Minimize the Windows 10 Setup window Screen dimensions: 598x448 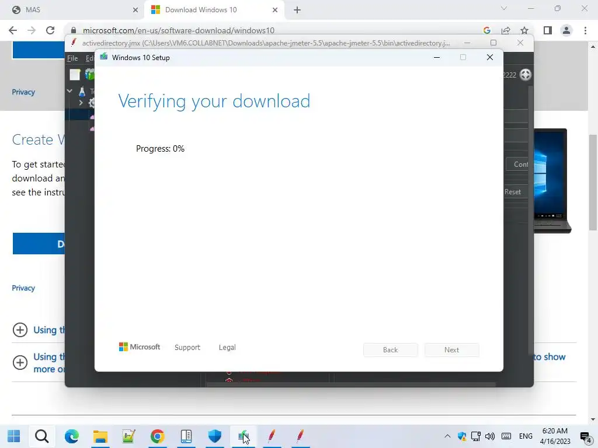437,58
